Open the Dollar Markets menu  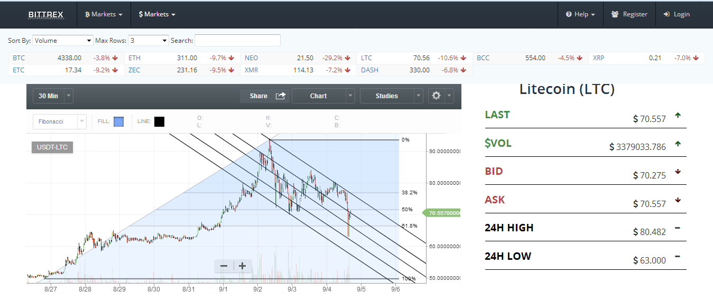[x=157, y=14]
